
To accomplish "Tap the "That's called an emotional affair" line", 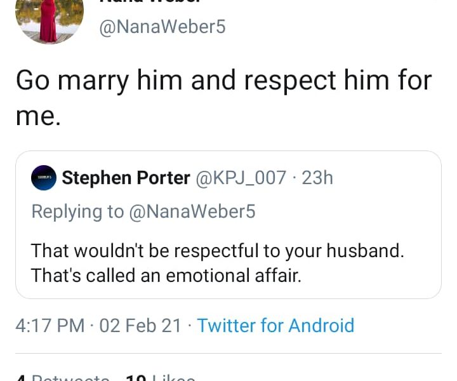I will [x=166, y=276].
